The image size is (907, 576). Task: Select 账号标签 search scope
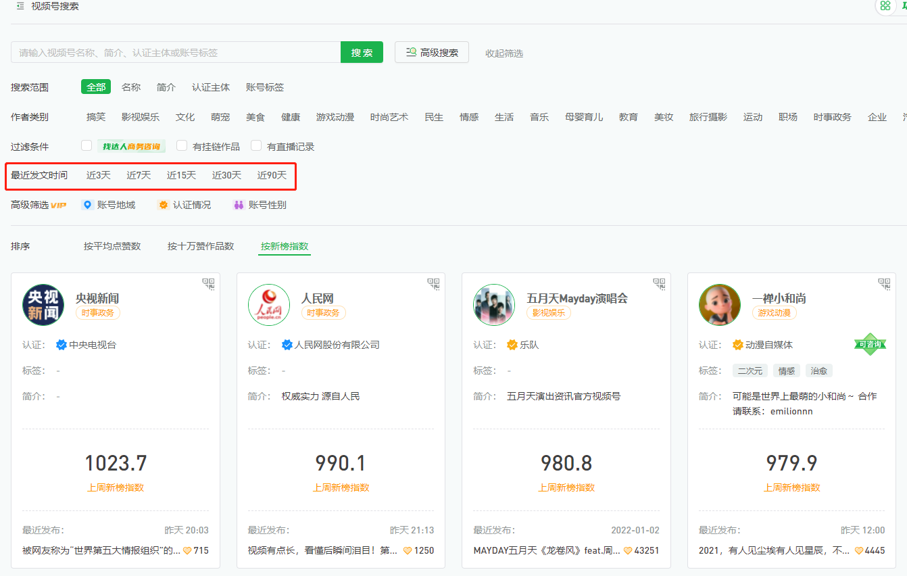(265, 87)
